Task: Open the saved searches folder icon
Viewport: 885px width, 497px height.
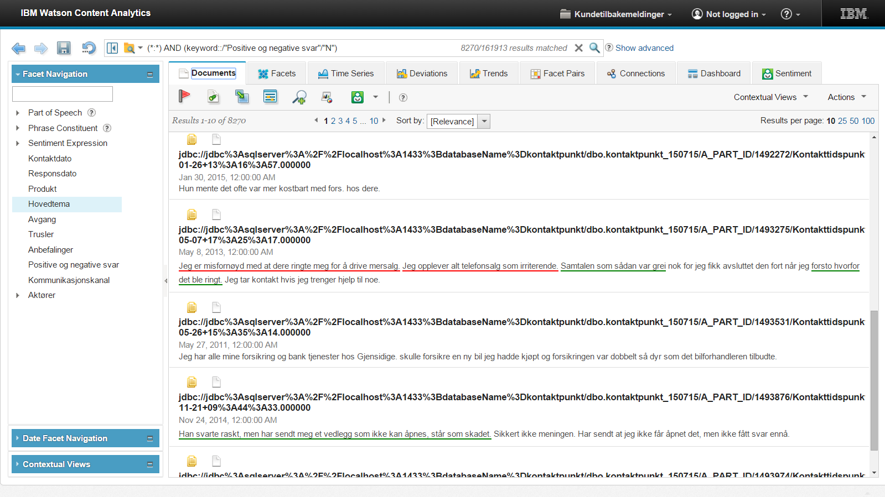Action: (x=129, y=48)
